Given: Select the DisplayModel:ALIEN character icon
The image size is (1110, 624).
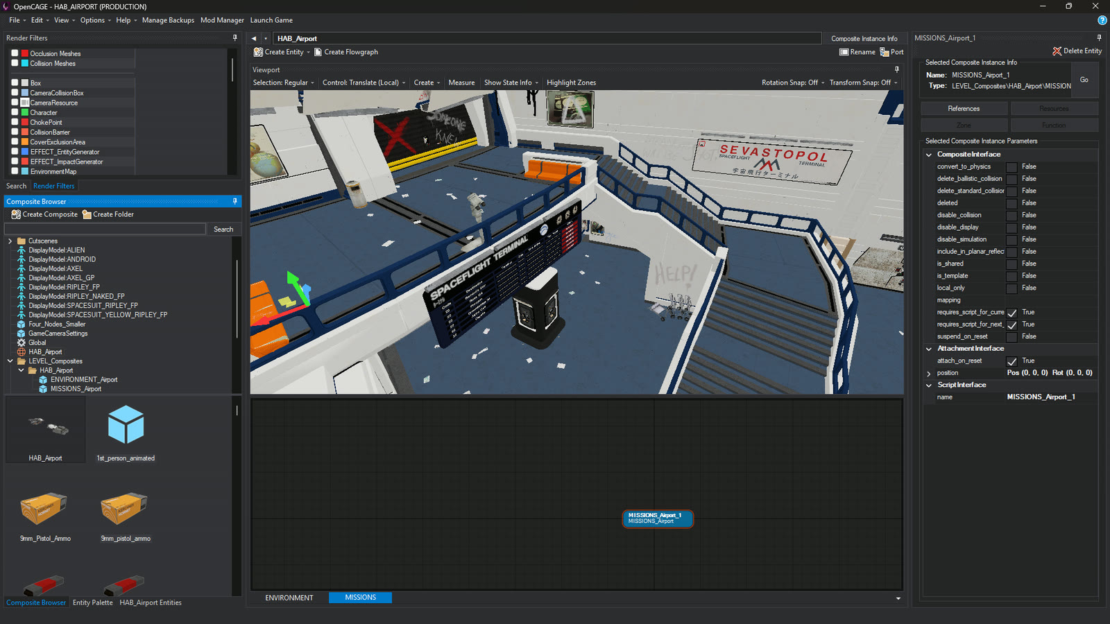Looking at the screenshot, I should click(x=22, y=250).
